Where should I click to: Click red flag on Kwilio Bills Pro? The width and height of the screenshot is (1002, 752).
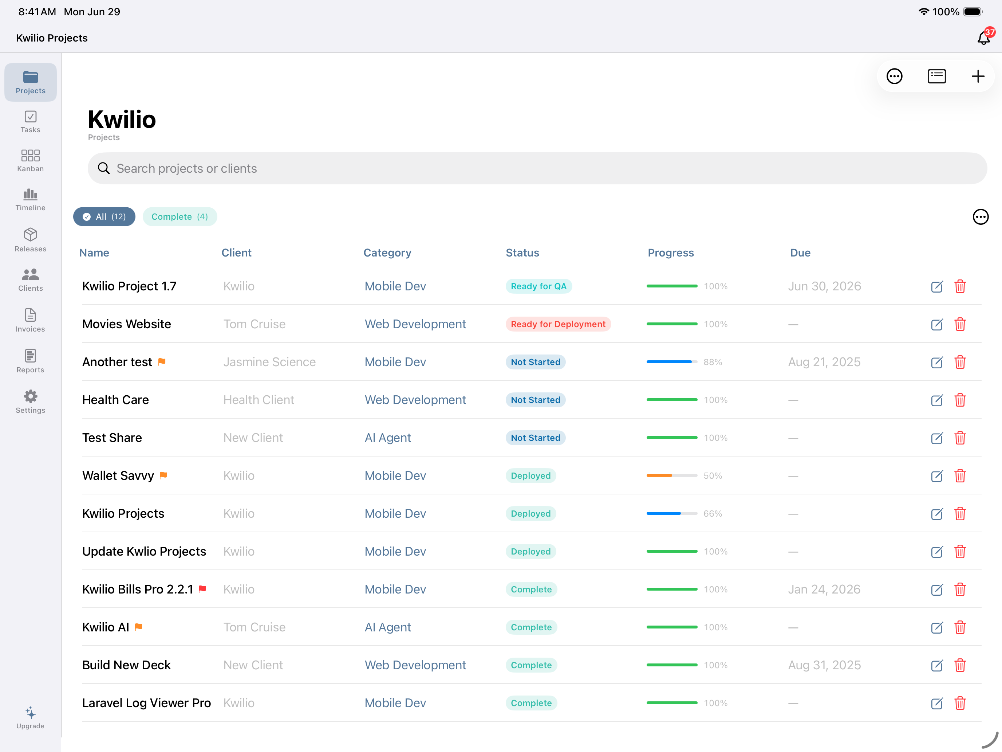click(202, 589)
